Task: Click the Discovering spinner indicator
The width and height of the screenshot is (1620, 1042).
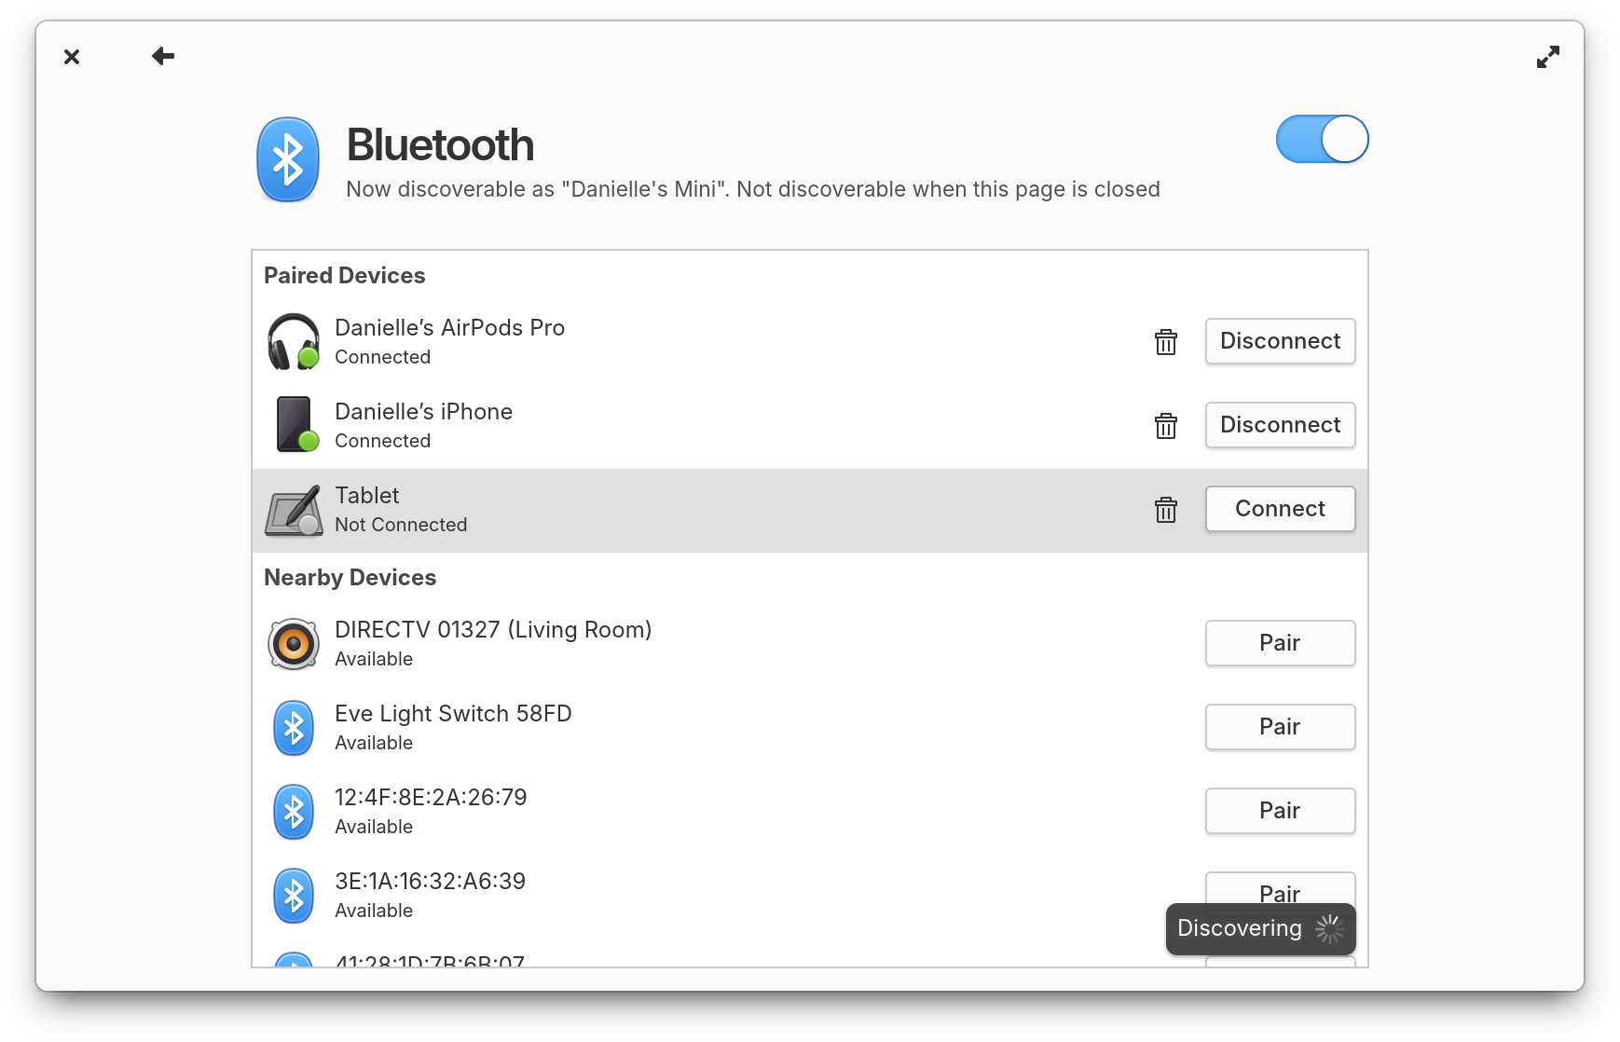Action: coord(1329,929)
